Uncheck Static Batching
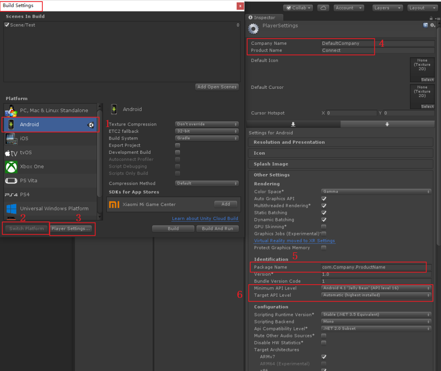The height and width of the screenshot is (371, 441). click(x=324, y=213)
